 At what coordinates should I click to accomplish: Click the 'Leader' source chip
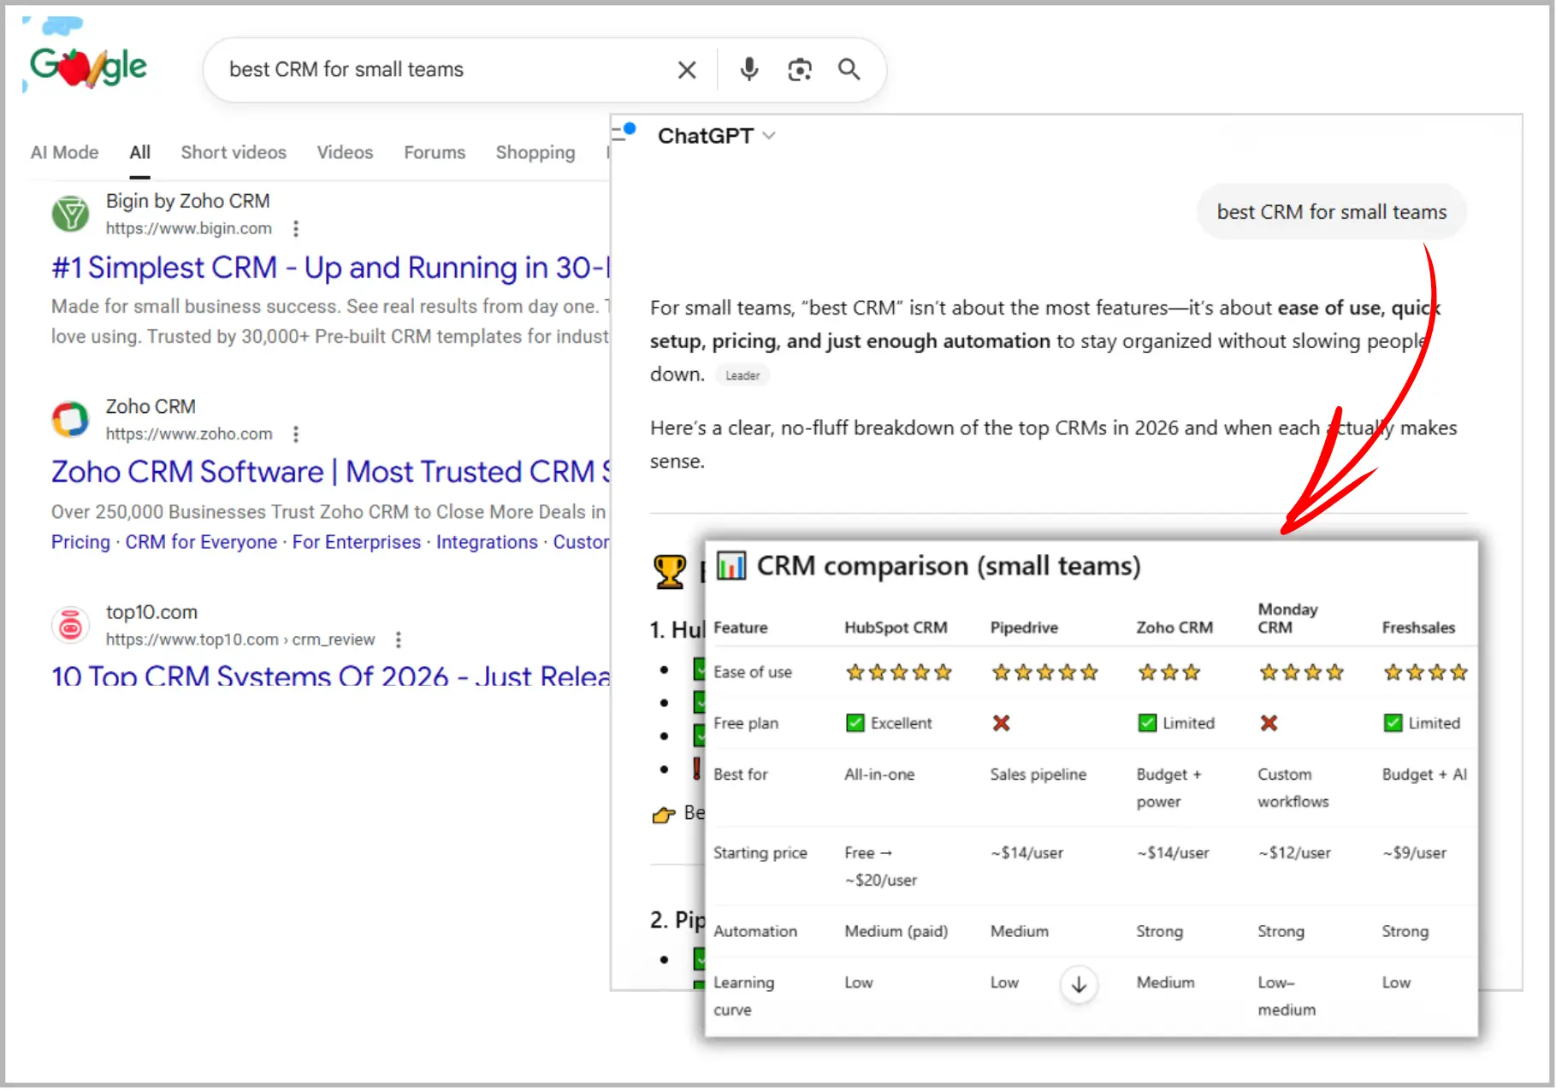tap(743, 375)
